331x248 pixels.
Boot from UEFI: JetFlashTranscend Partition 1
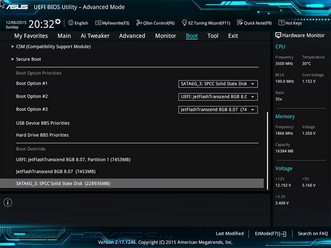click(x=73, y=160)
